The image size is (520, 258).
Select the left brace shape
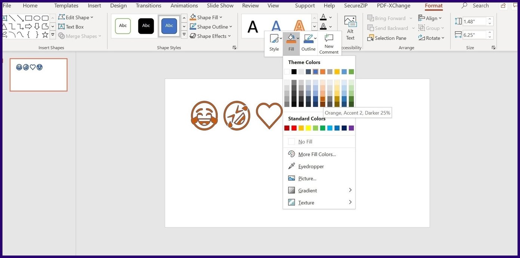(x=29, y=35)
